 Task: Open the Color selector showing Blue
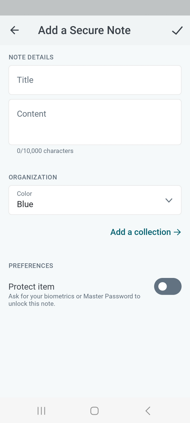pyautogui.click(x=95, y=200)
